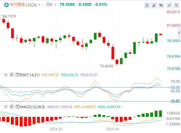Click the RSI2:56.31 value

(70, 75)
